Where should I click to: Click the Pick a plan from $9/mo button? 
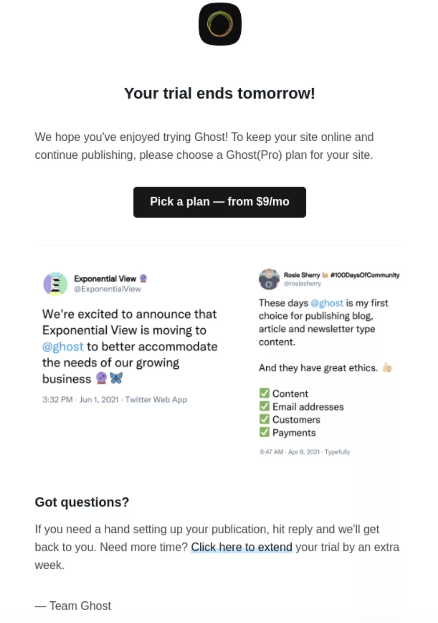(x=219, y=202)
